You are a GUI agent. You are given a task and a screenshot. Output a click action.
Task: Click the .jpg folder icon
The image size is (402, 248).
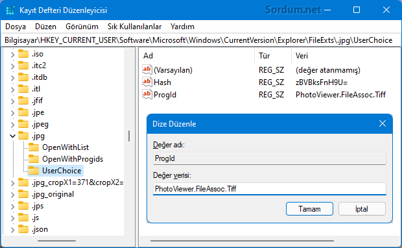23,136
